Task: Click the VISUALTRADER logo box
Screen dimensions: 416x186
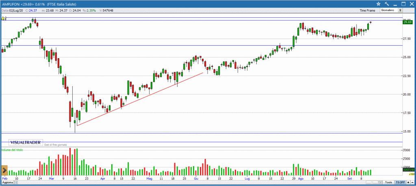Action: click(x=26, y=142)
